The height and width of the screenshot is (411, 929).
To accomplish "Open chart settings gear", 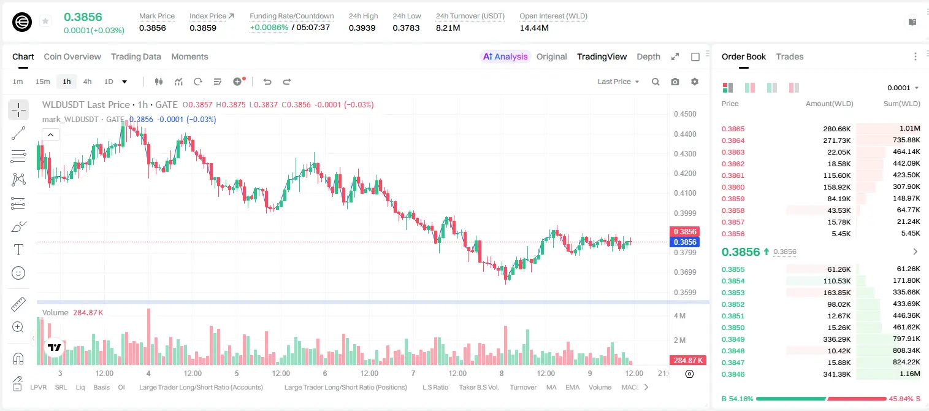I will click(x=695, y=82).
